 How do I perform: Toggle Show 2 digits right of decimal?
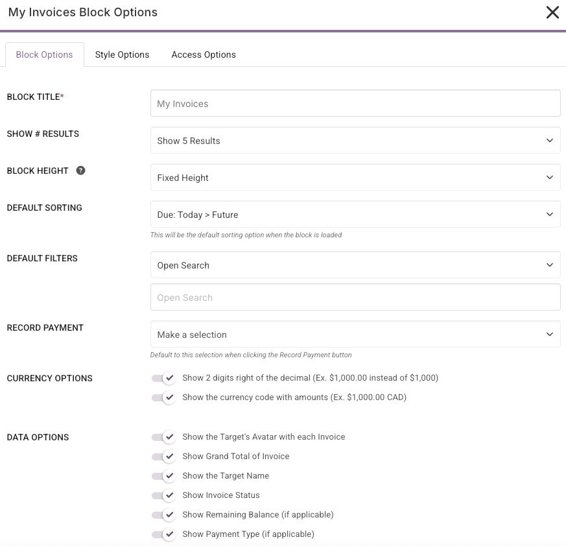click(163, 378)
